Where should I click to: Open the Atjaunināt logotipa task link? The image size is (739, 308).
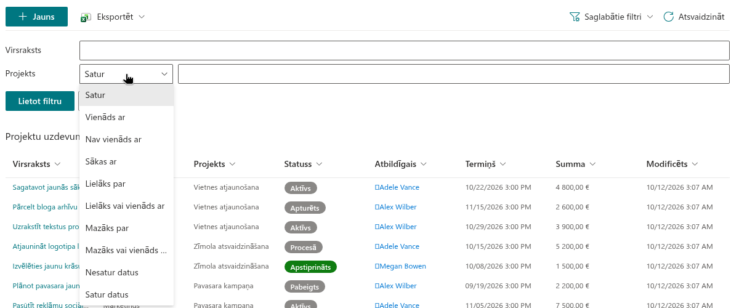tap(46, 246)
